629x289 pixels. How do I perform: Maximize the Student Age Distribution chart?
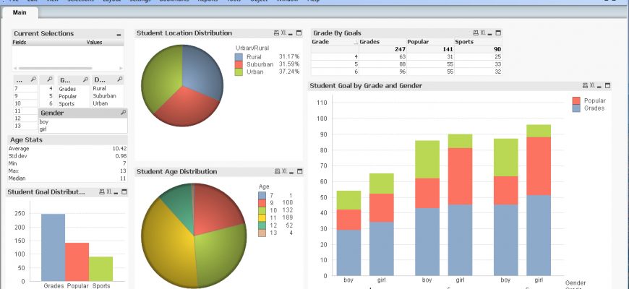(299, 172)
